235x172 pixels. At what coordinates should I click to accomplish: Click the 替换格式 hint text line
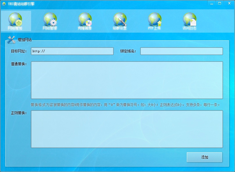pyautogui.click(x=125, y=105)
